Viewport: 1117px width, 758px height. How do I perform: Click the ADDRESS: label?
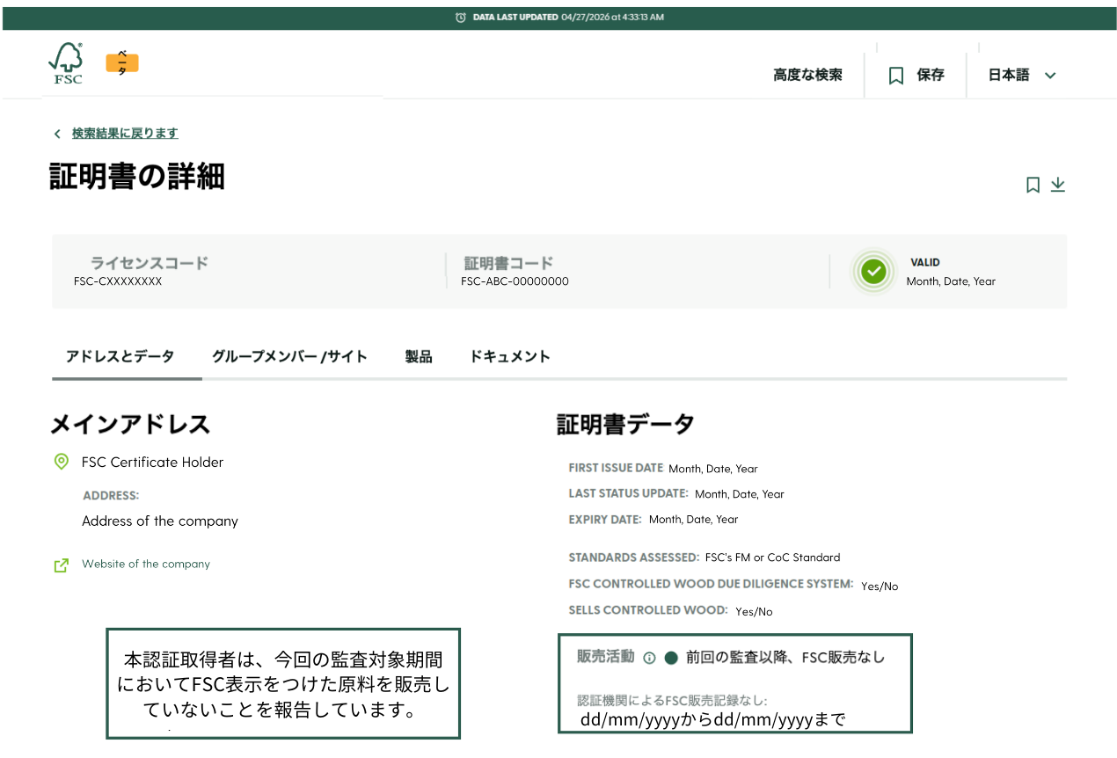[x=111, y=496]
